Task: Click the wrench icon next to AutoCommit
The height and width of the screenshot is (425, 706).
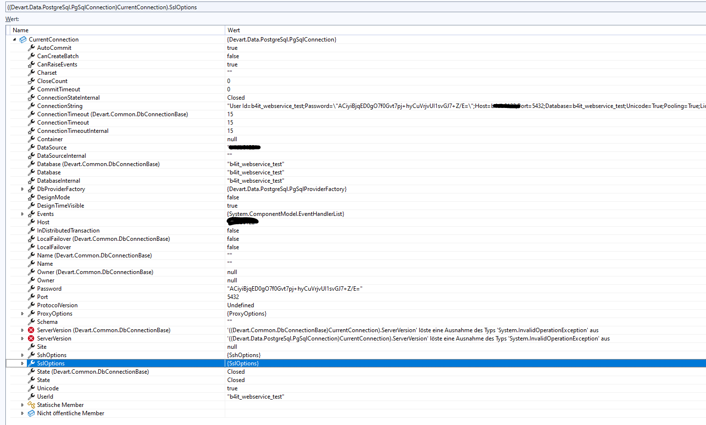Action: pyautogui.click(x=31, y=48)
